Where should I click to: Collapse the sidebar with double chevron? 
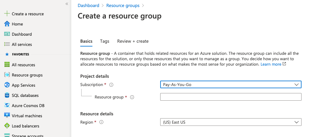pos(67,4)
